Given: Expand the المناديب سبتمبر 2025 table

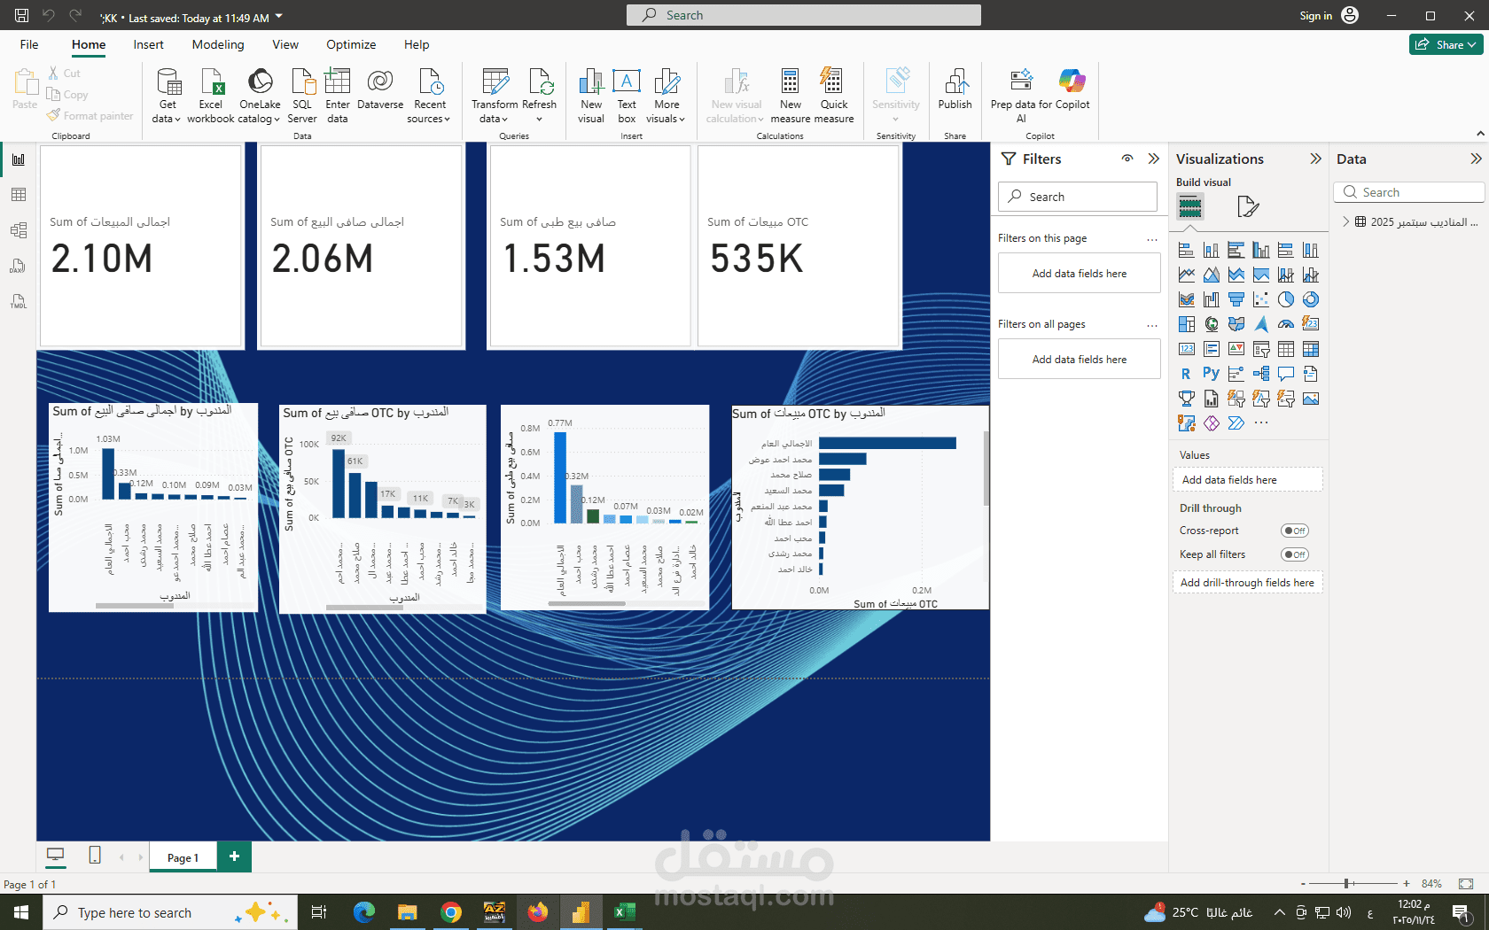Looking at the screenshot, I should pyautogui.click(x=1346, y=222).
